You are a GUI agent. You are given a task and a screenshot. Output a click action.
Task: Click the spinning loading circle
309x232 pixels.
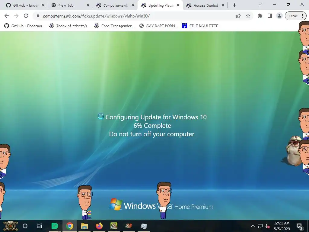coord(101,116)
